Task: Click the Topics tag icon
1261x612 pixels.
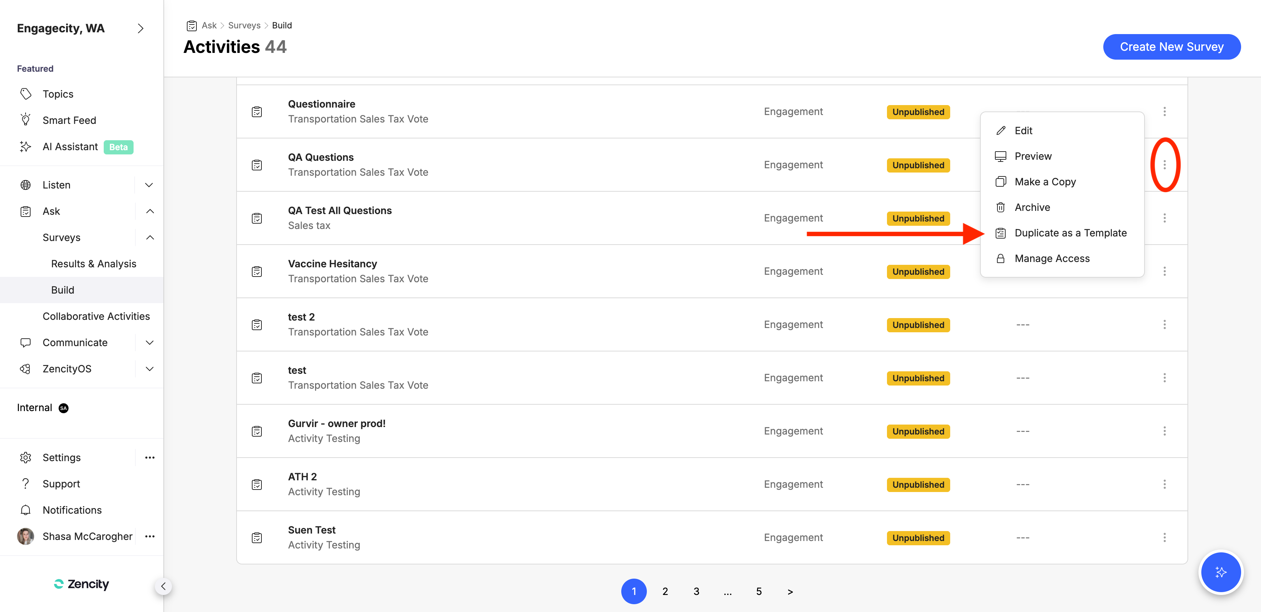Action: click(x=26, y=94)
